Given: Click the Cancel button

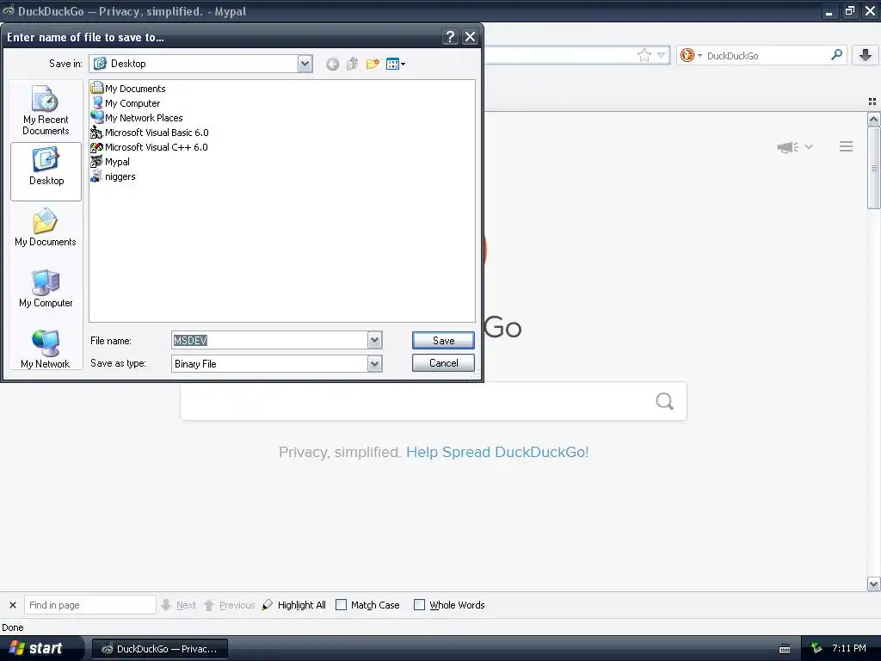Looking at the screenshot, I should click(443, 363).
